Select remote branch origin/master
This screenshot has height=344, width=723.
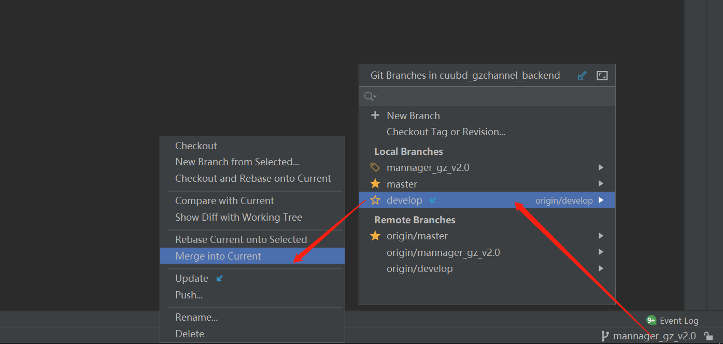(x=487, y=236)
